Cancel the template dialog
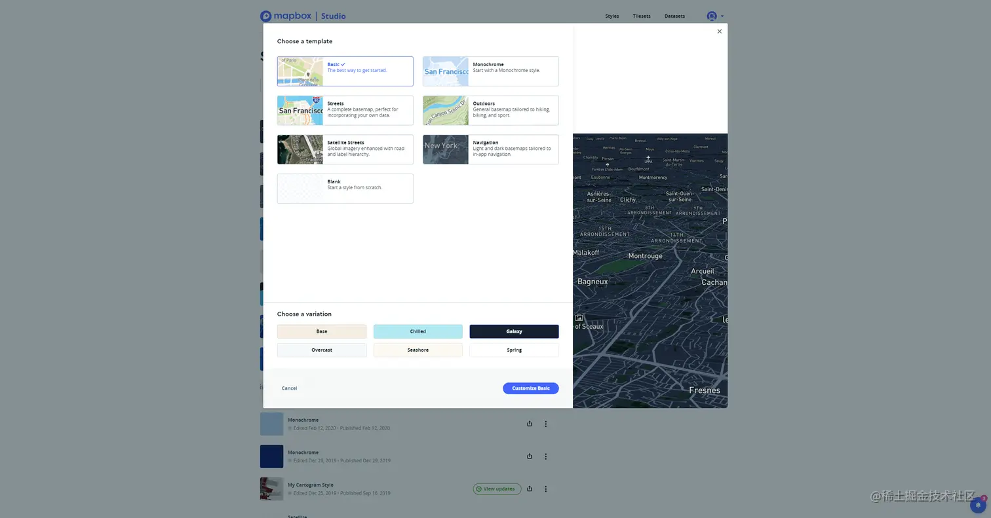The height and width of the screenshot is (518, 991). pyautogui.click(x=289, y=388)
